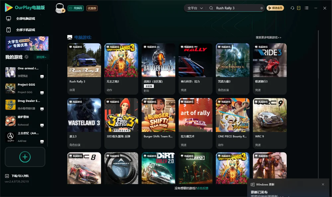The height and width of the screenshot is (197, 332).
Task: Click the magnifier search icon
Action: (211, 8)
